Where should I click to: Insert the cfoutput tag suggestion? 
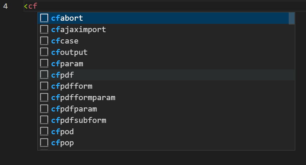coord(69,52)
